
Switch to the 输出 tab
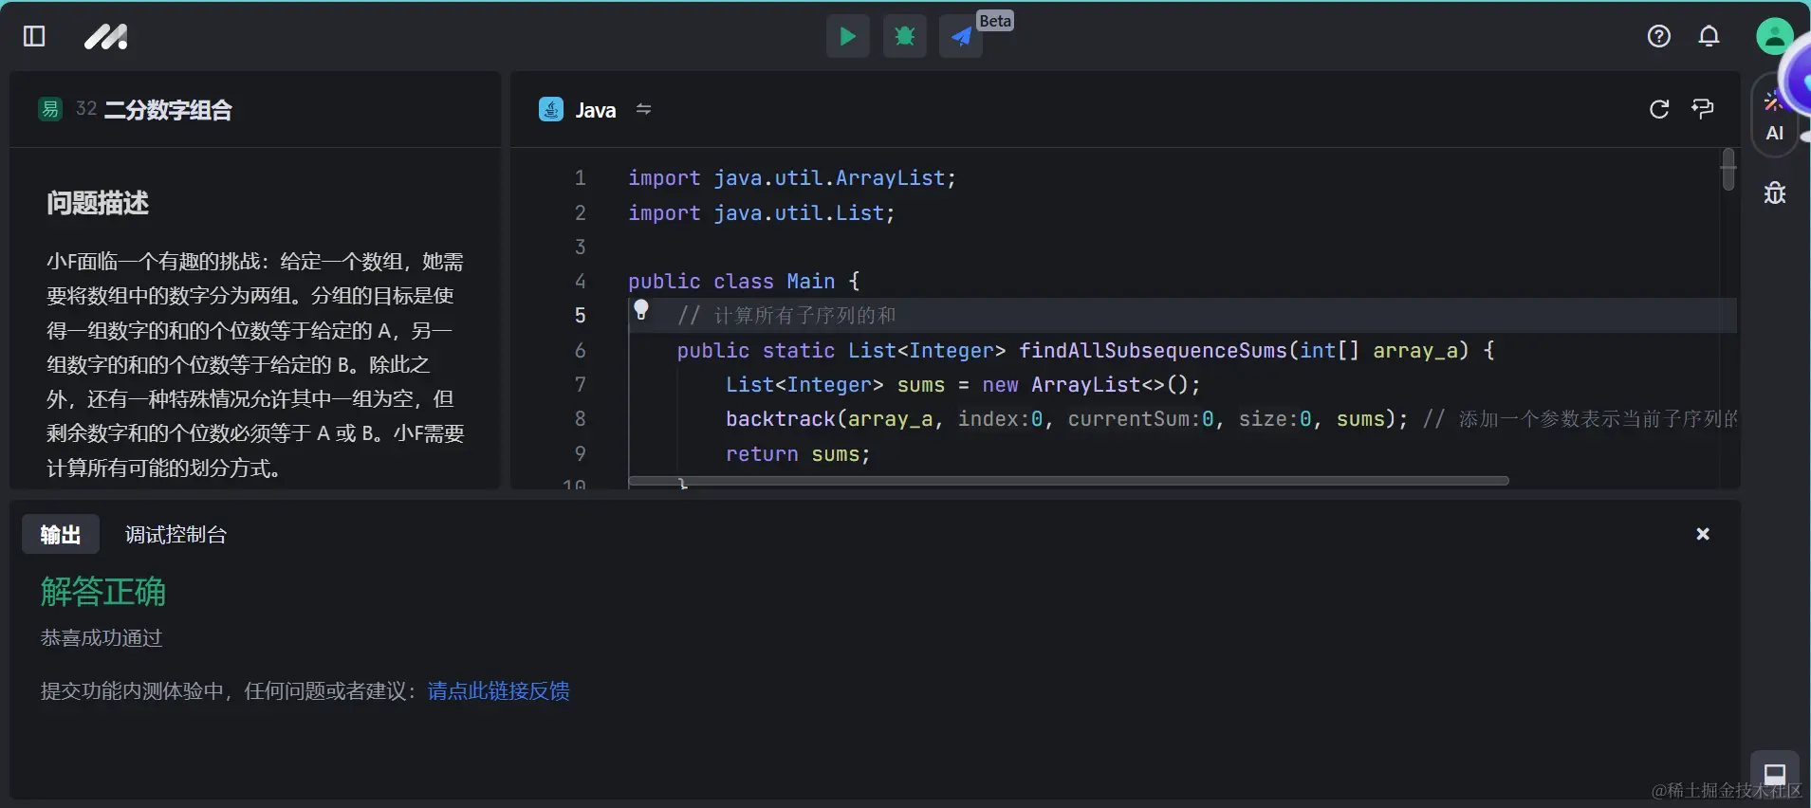(61, 535)
